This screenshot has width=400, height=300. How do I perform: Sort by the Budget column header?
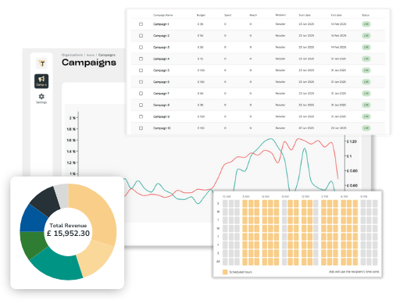[201, 15]
